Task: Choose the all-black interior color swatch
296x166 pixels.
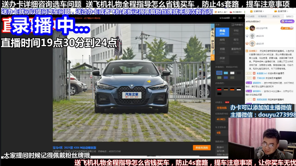Action: [x=219, y=94]
